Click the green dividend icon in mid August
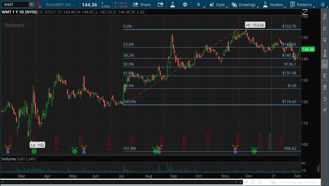This screenshot has width=329, height=186. point(155,151)
